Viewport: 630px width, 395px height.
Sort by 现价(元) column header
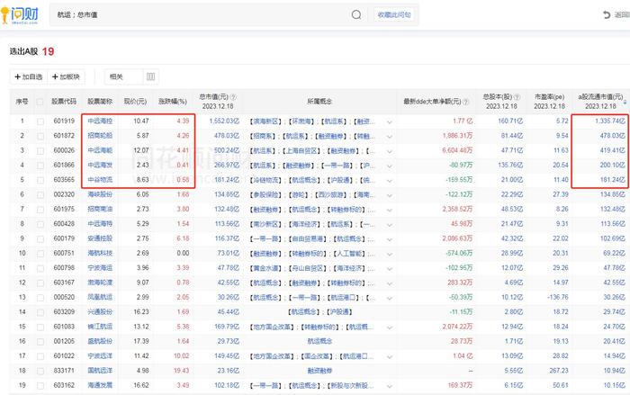click(135, 102)
